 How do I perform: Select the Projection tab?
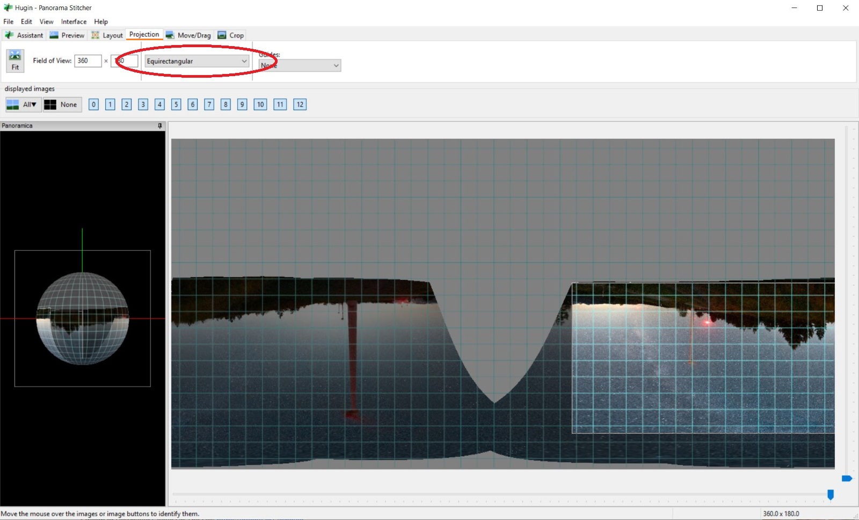pos(144,34)
